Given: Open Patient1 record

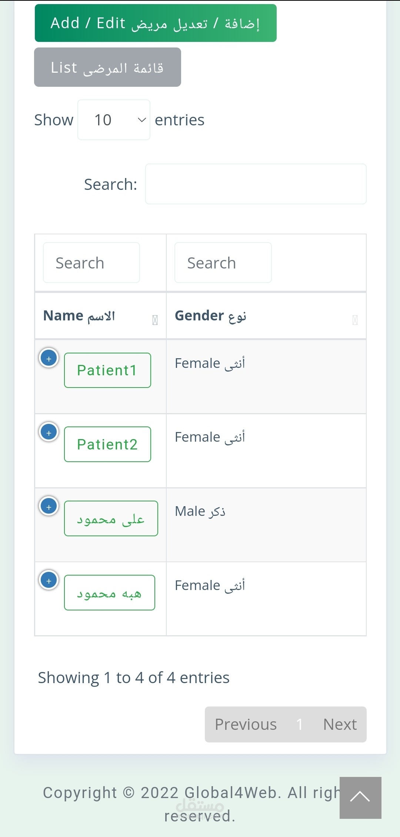Looking at the screenshot, I should pyautogui.click(x=107, y=370).
